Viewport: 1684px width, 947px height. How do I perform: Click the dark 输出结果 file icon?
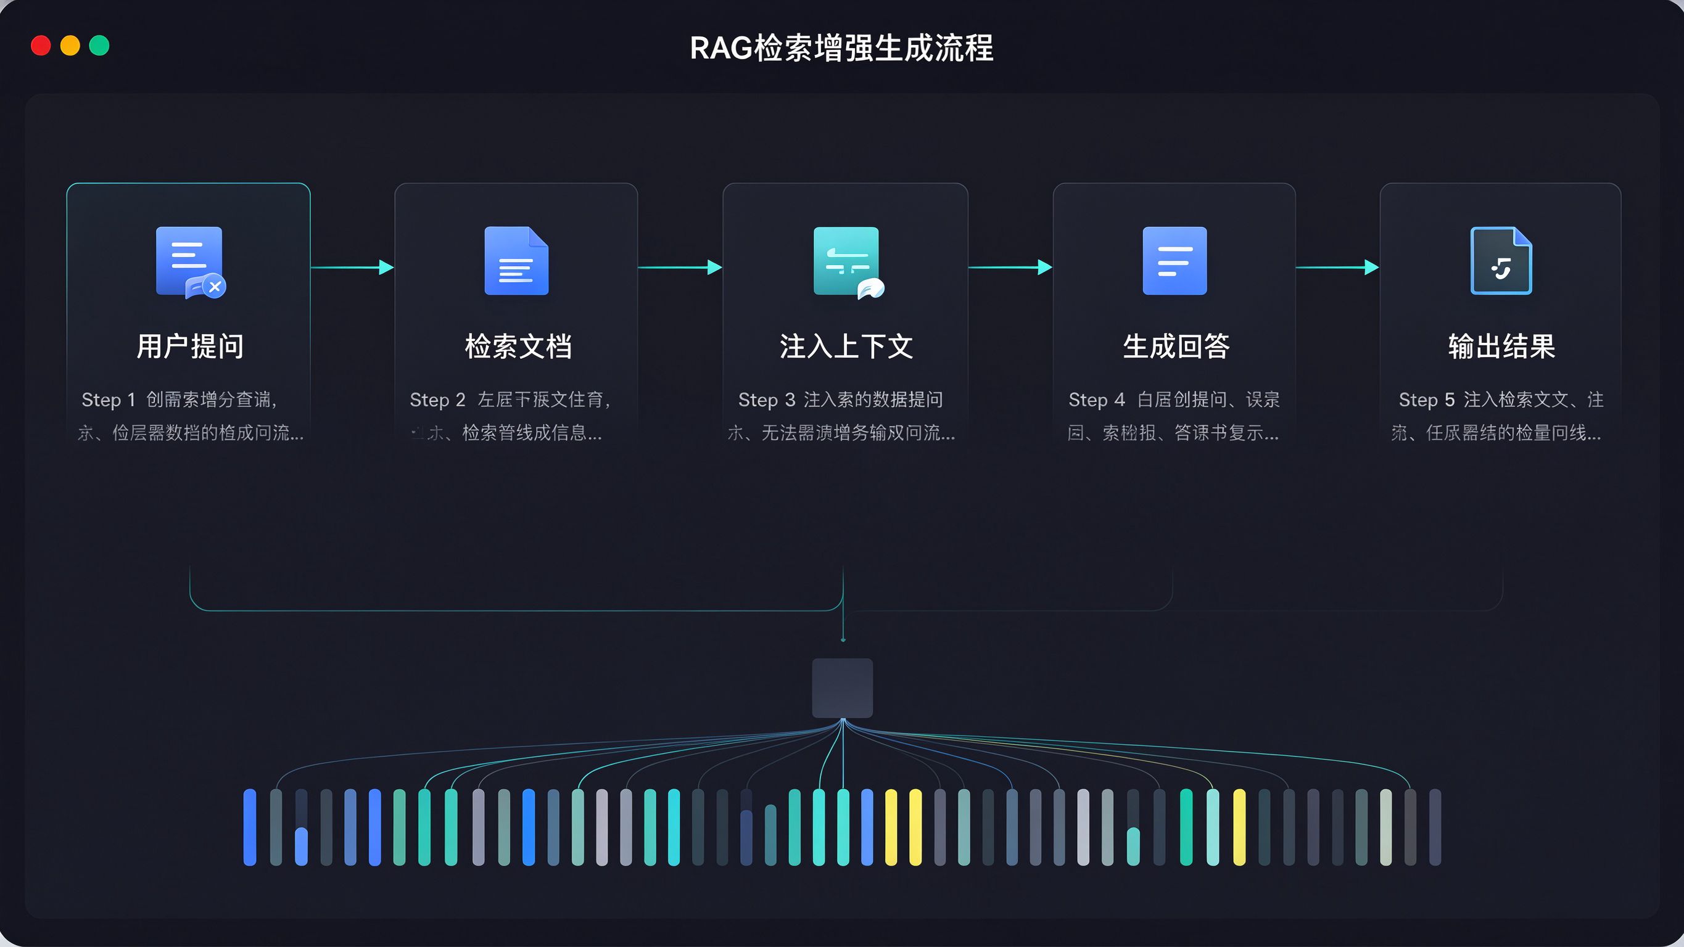[x=1501, y=261]
